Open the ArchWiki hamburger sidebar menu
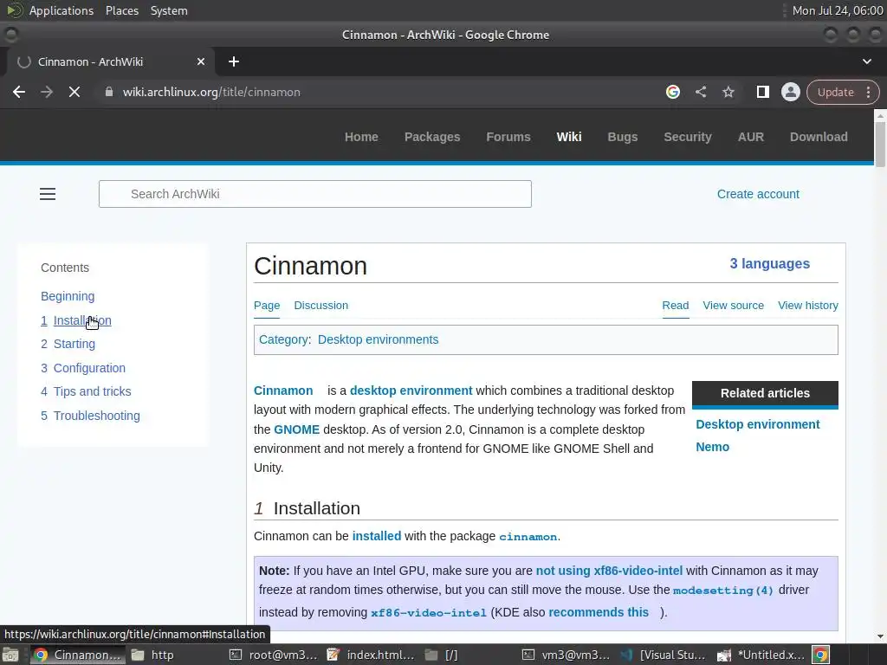 click(x=48, y=194)
